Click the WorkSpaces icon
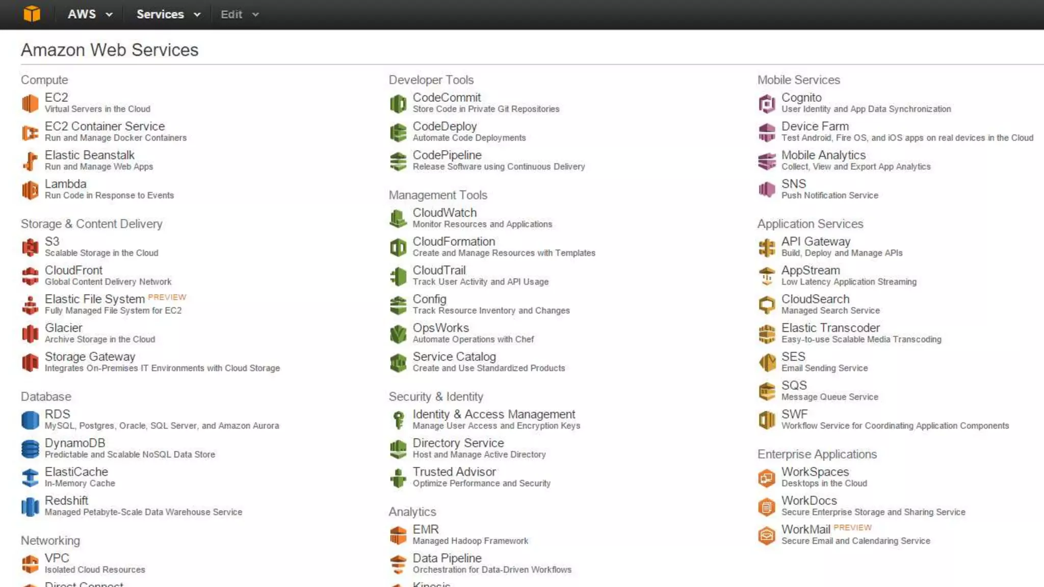This screenshot has height=587, width=1044. [x=766, y=478]
